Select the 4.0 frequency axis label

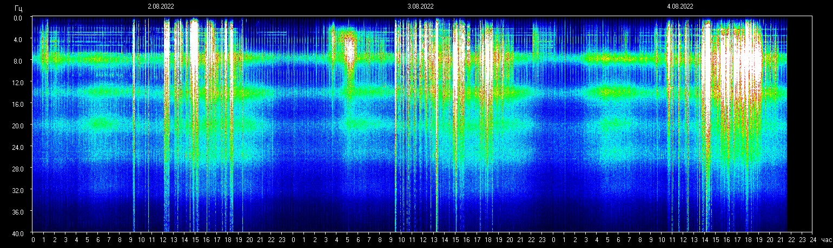(17, 39)
